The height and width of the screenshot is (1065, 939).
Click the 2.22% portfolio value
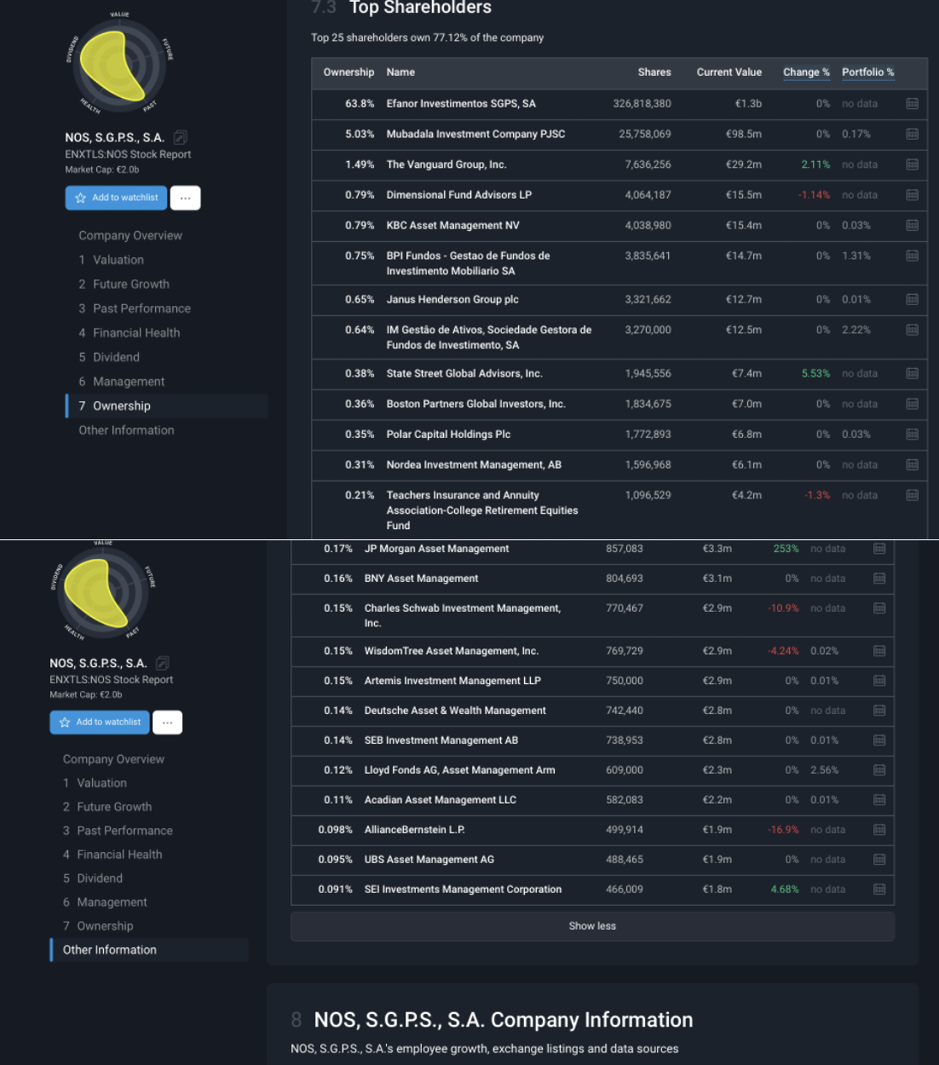856,330
